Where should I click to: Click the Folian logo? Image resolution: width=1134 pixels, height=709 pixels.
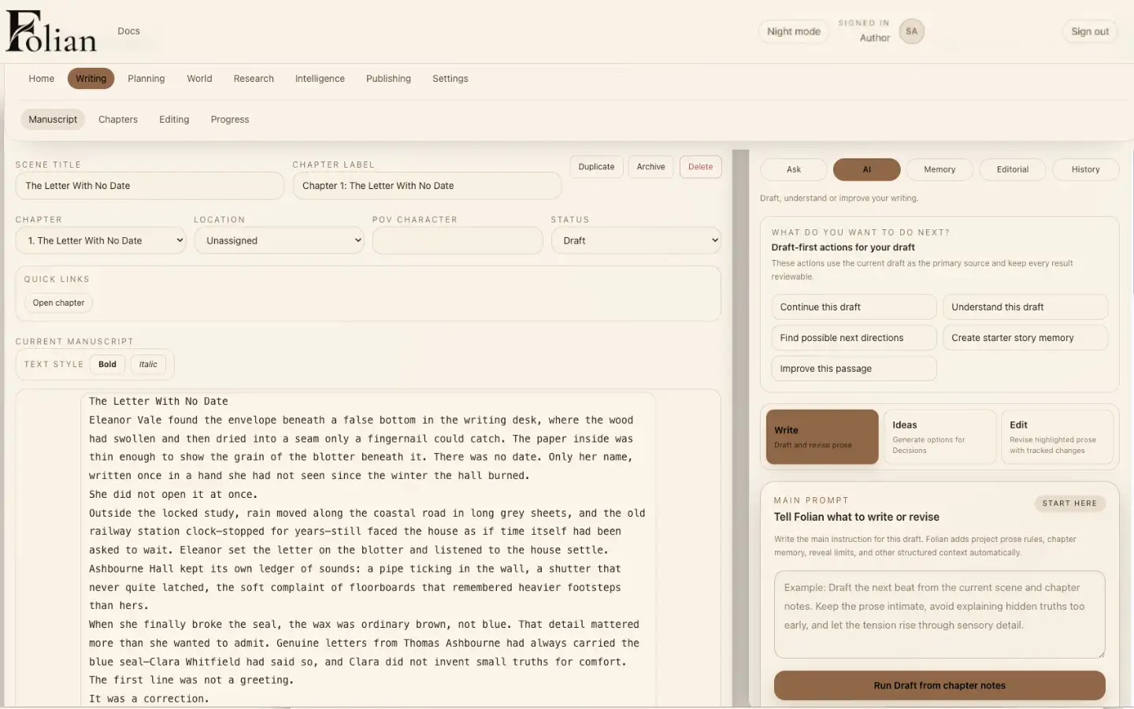point(51,32)
